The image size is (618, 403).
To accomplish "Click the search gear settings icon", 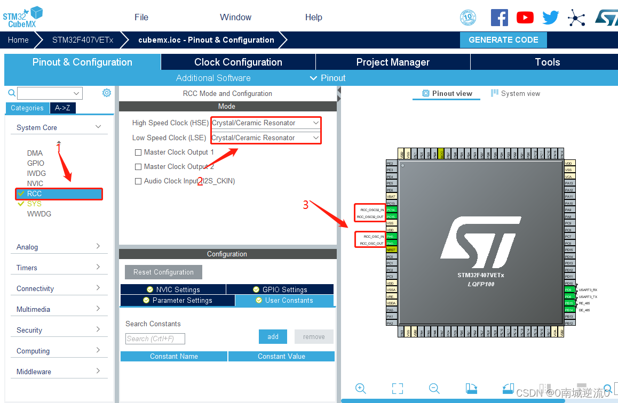I will tap(106, 93).
